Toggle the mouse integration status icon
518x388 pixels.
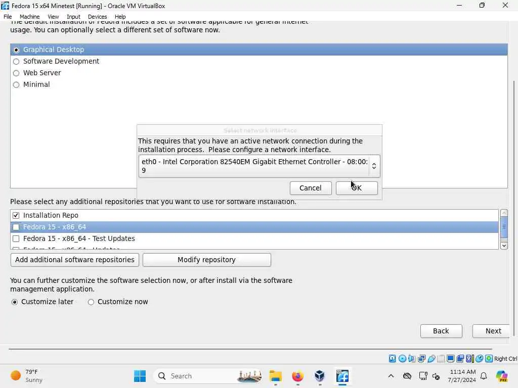(480, 359)
